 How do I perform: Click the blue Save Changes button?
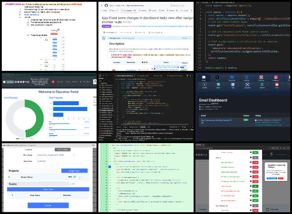pos(272,178)
